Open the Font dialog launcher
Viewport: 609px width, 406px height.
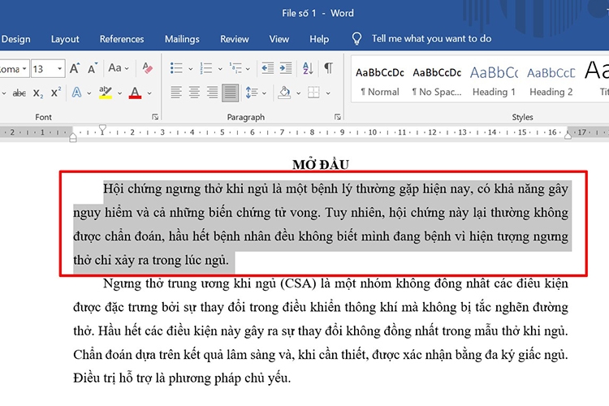pyautogui.click(x=155, y=117)
